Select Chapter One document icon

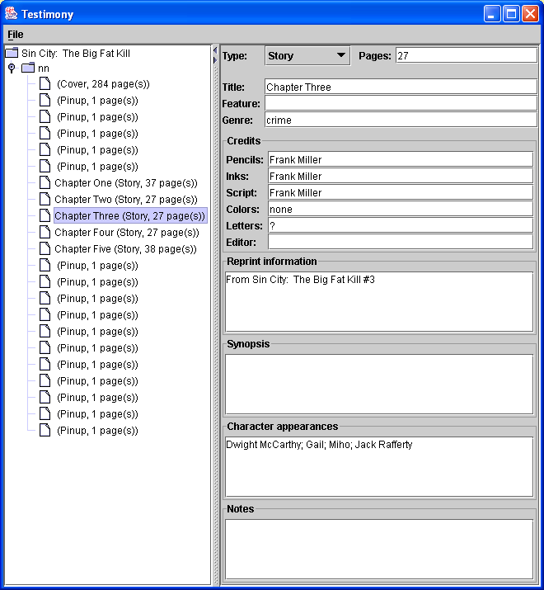[45, 183]
